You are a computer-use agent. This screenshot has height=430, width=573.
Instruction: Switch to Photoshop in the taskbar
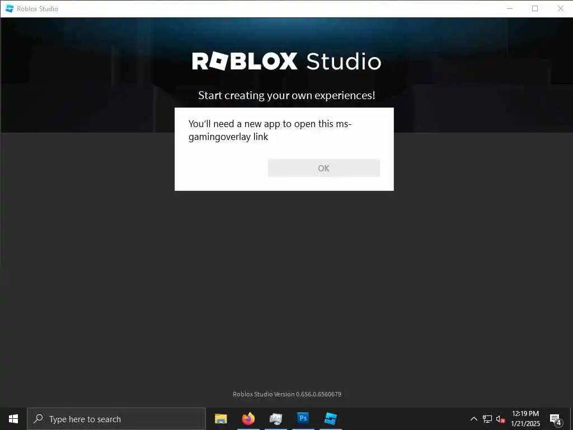pyautogui.click(x=303, y=419)
